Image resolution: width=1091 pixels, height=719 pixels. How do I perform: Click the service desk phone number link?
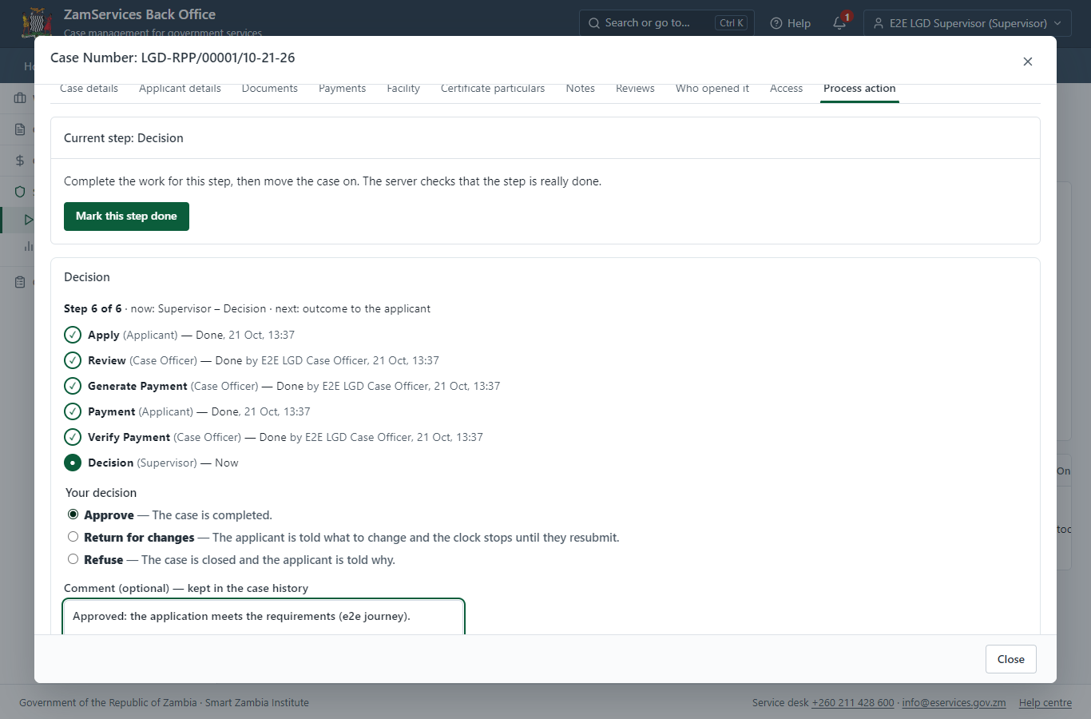(853, 703)
